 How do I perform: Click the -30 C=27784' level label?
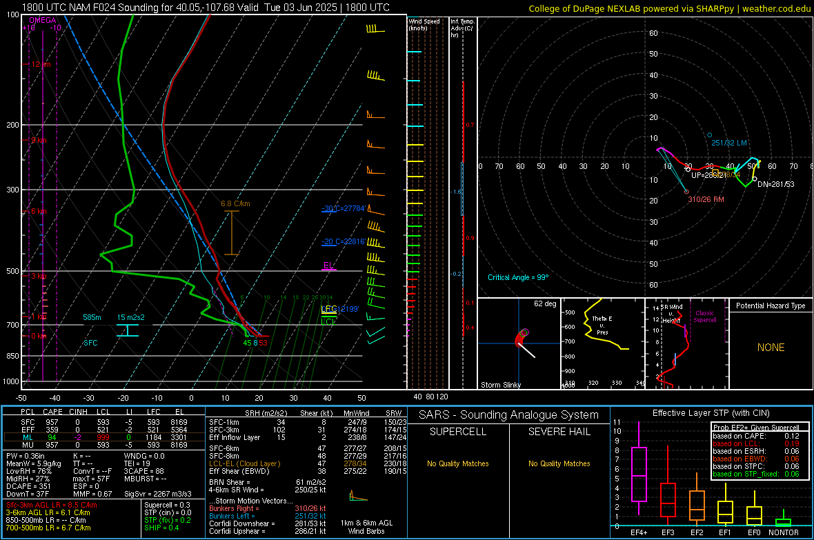[344, 208]
